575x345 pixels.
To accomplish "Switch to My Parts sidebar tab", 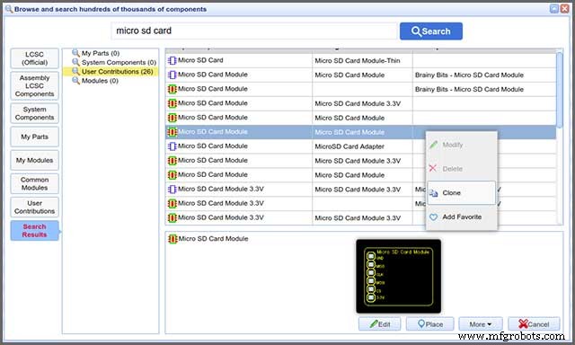I will [x=34, y=137].
